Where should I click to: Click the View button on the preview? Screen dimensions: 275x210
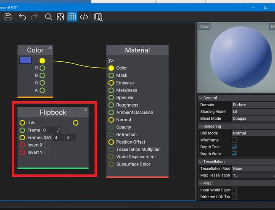(x=204, y=26)
